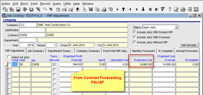Go to next record with down arrow icon
Screen dimensions: 203x95
pos(143,9)
